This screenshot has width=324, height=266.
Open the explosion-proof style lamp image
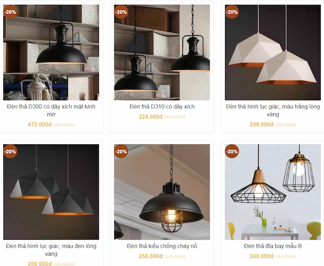(162, 192)
